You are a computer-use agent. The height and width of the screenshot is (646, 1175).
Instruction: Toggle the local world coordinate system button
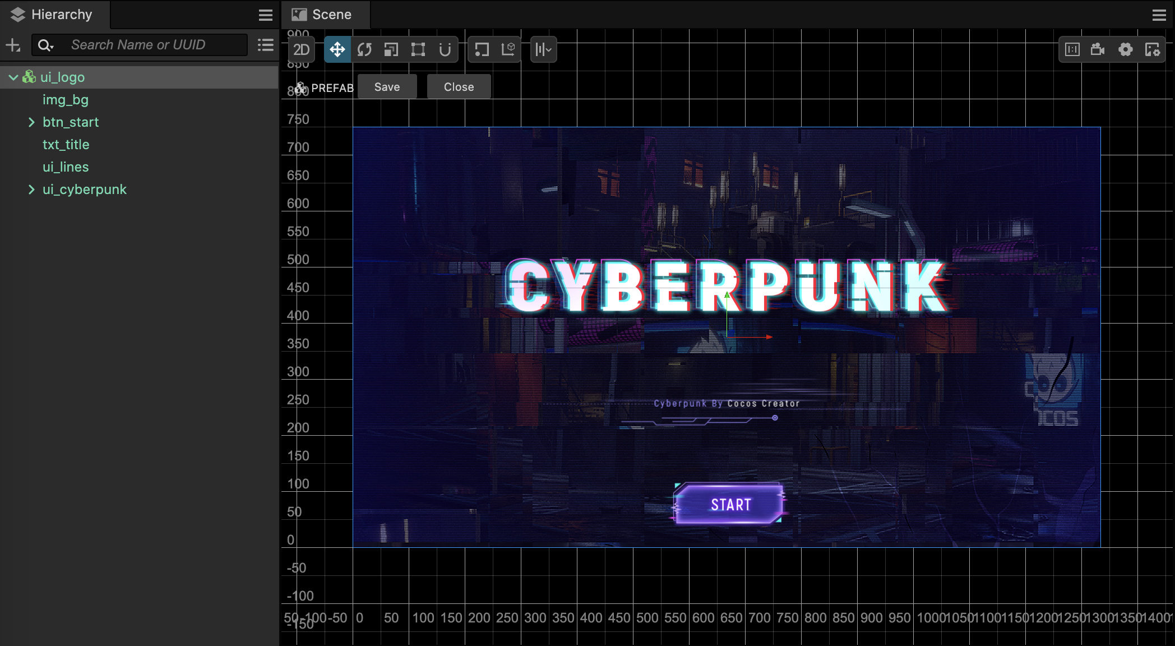point(508,49)
